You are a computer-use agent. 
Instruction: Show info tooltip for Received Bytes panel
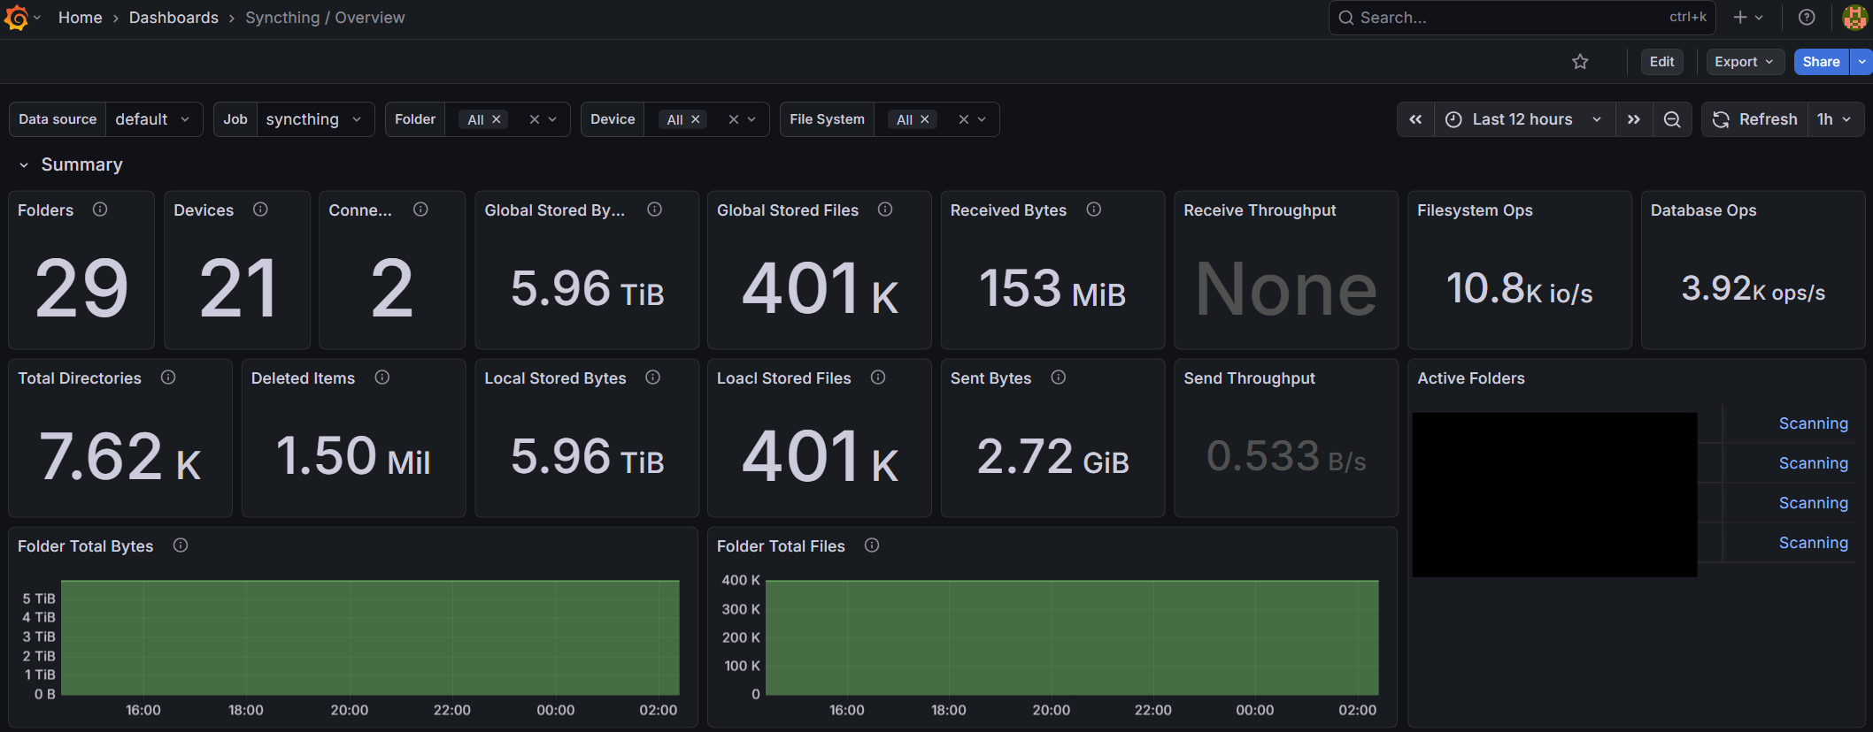pos(1094,210)
